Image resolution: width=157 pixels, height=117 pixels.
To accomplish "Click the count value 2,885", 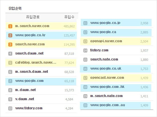I will point(144,32).
